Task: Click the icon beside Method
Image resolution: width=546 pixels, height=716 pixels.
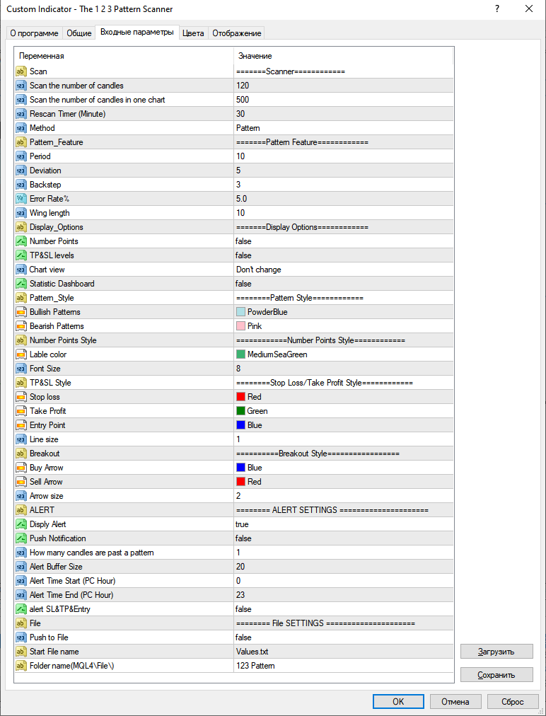Action: 21,128
